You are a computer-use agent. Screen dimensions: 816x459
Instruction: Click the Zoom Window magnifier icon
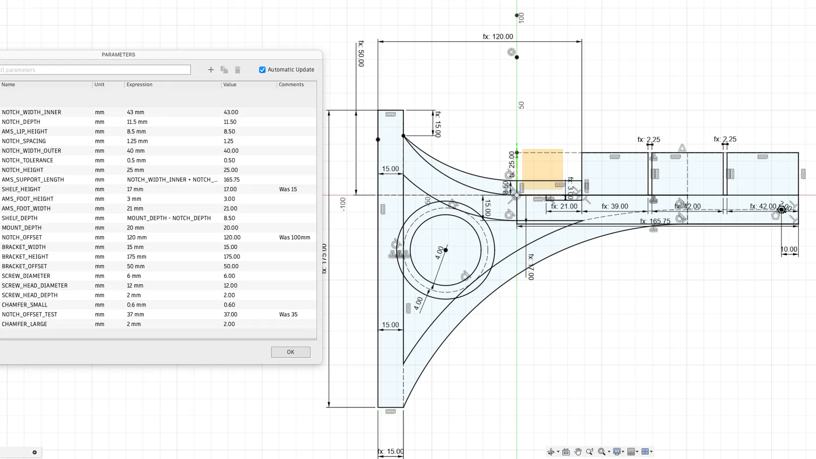(x=602, y=452)
